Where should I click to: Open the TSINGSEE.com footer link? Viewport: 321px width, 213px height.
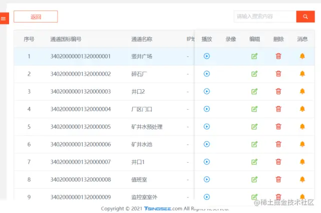coord(163,209)
